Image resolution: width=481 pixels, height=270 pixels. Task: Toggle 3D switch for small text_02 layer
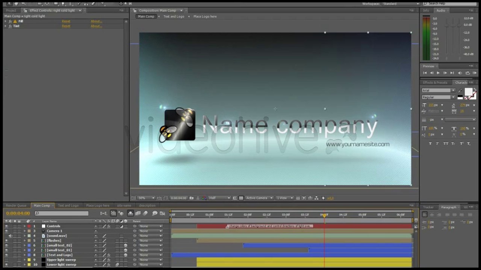pyautogui.click(x=126, y=245)
